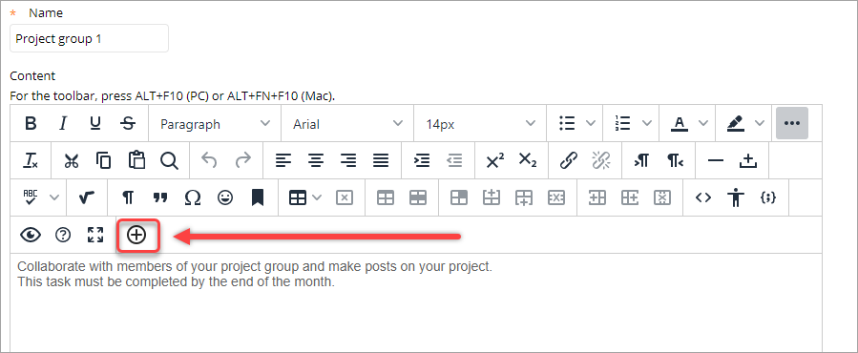The width and height of the screenshot is (858, 353).
Task: Insert a horizontal line
Action: tap(715, 160)
